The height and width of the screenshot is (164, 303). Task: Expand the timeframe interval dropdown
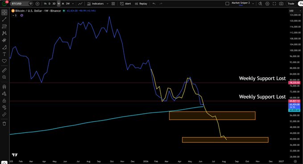[73, 4]
